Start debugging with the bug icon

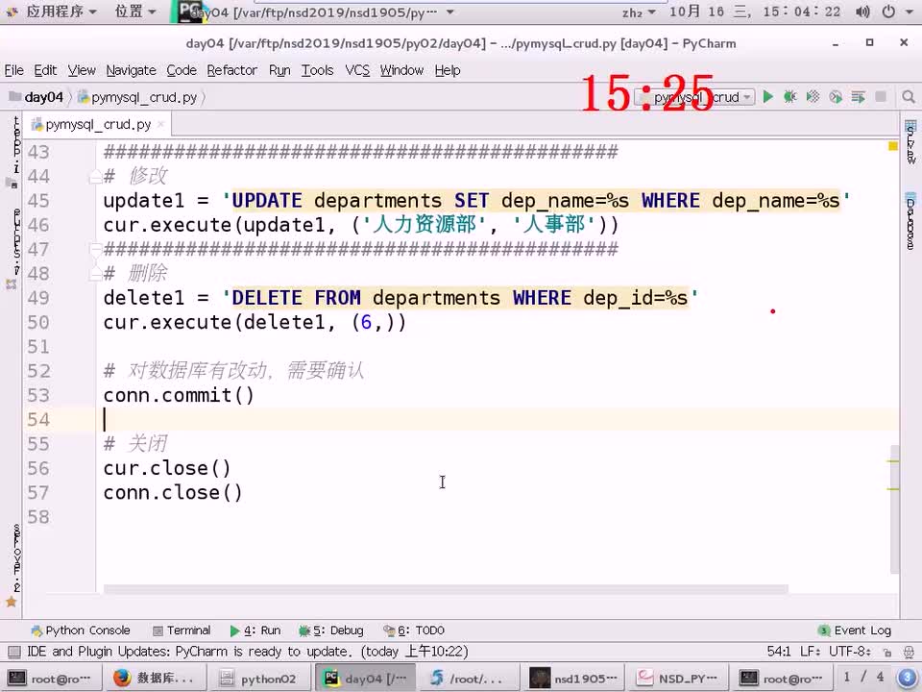pyautogui.click(x=789, y=97)
